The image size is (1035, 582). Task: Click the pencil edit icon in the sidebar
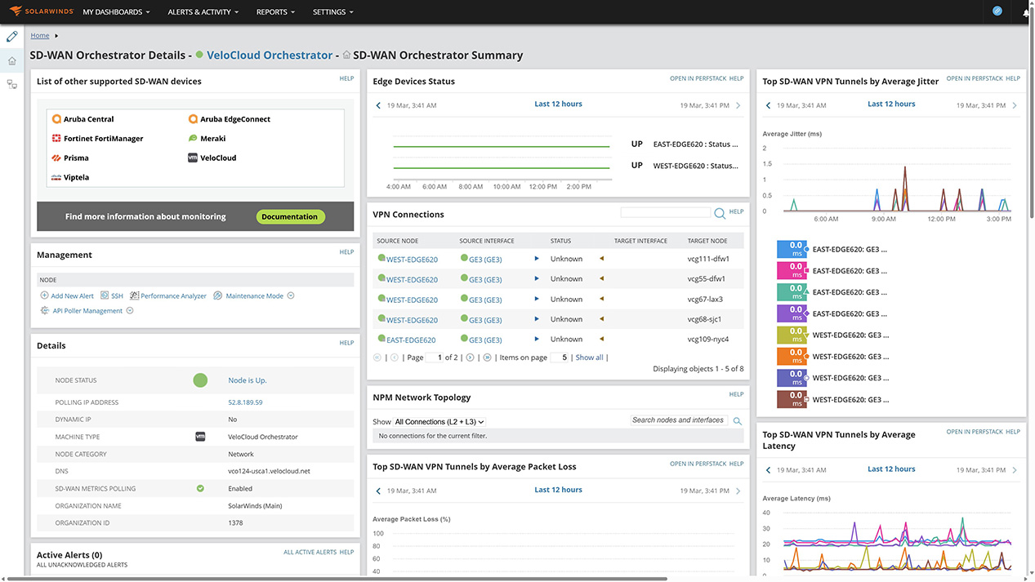pos(11,36)
